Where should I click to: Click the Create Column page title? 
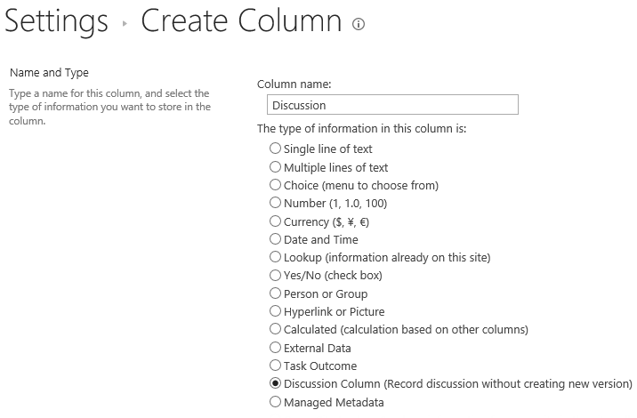coord(241,22)
